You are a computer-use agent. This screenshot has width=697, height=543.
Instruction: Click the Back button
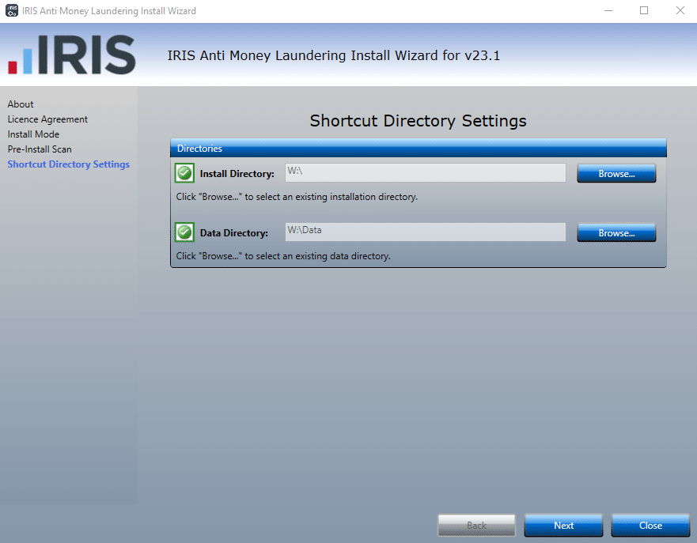476,526
